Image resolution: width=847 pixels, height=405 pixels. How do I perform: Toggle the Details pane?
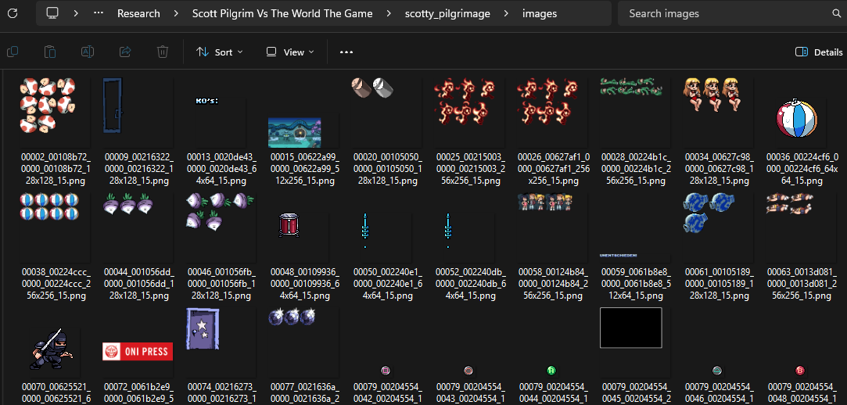coord(819,52)
